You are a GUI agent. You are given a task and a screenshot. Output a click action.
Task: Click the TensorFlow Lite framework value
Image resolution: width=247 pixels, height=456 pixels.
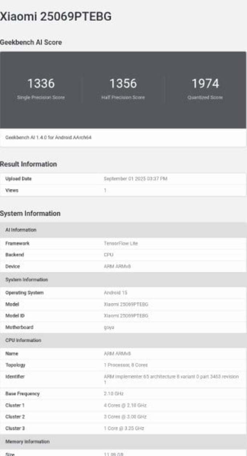pyautogui.click(x=121, y=243)
